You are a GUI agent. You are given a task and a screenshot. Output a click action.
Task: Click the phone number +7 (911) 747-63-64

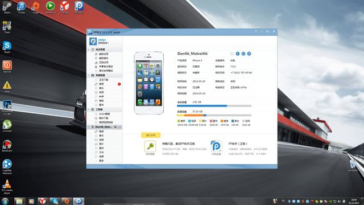pyautogui.click(x=241, y=72)
